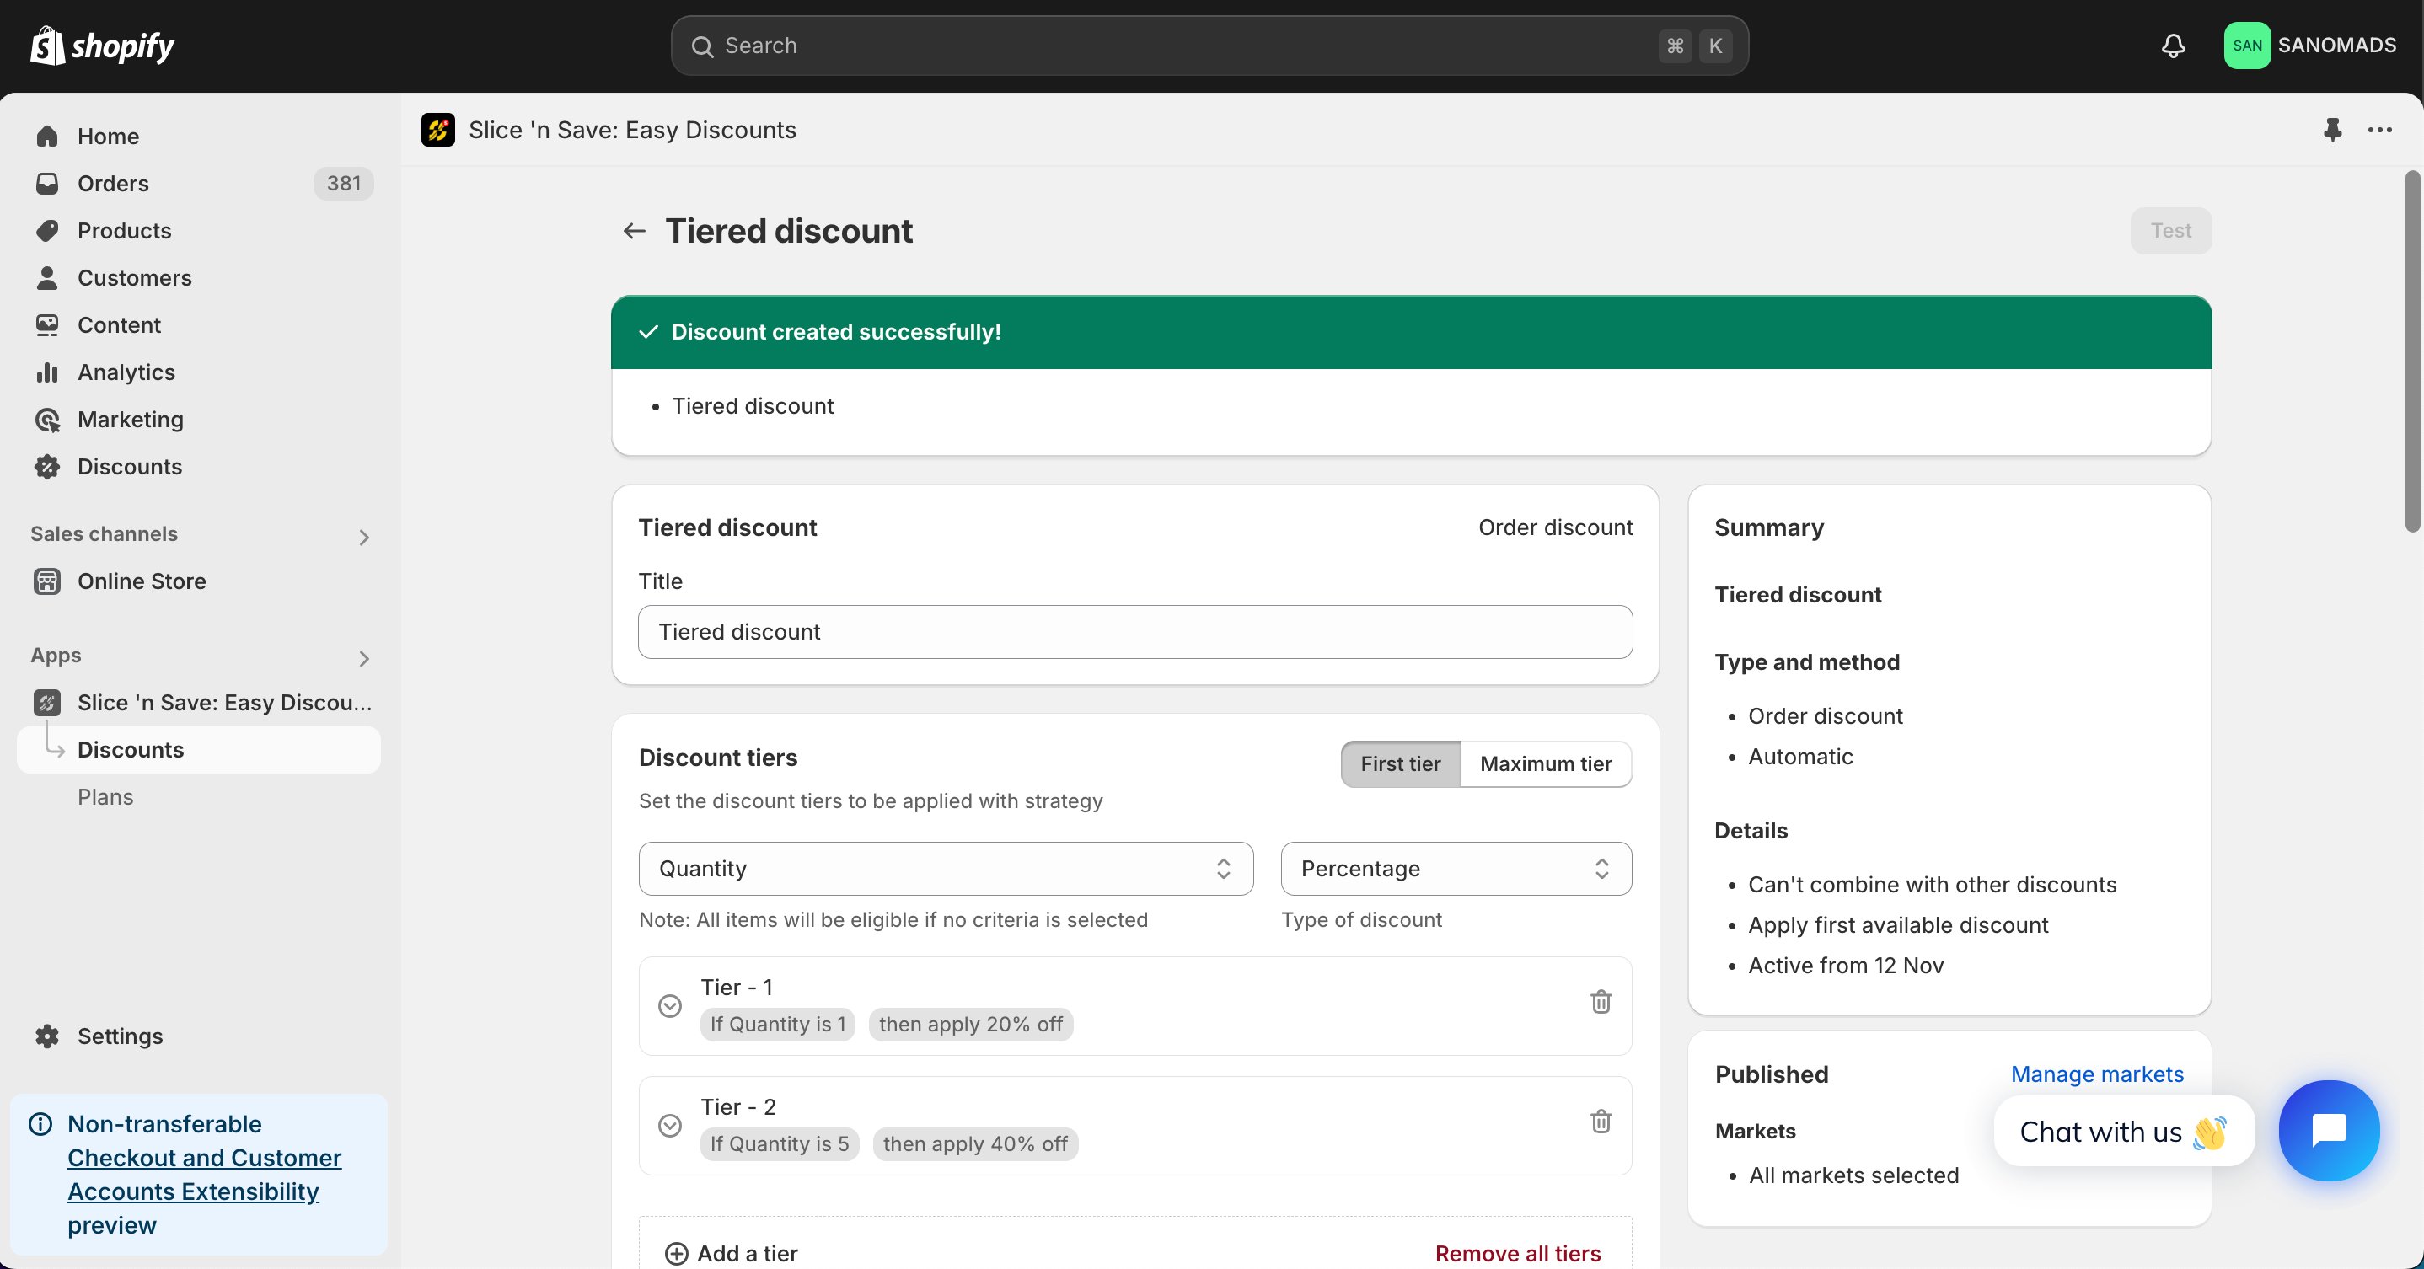Open the Quantity criteria dropdown
2424x1269 pixels.
pyautogui.click(x=946, y=868)
